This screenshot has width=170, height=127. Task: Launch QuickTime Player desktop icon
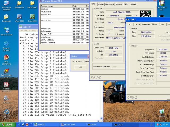(6, 114)
